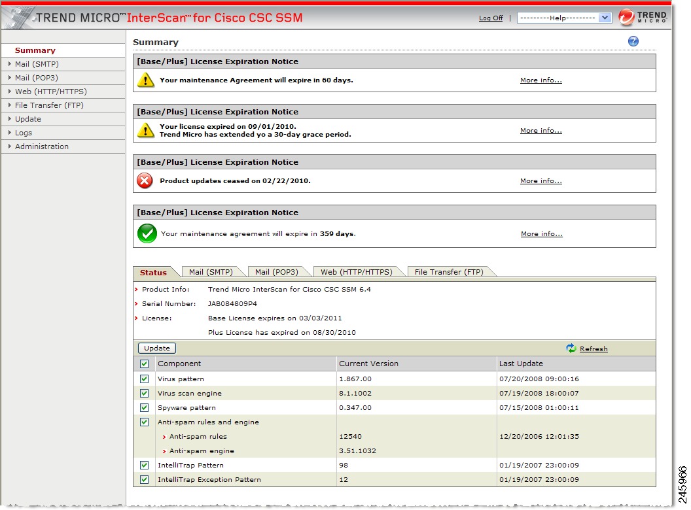Switch to the Mail (SMTP) tab
The image size is (691, 510).
pyautogui.click(x=211, y=272)
